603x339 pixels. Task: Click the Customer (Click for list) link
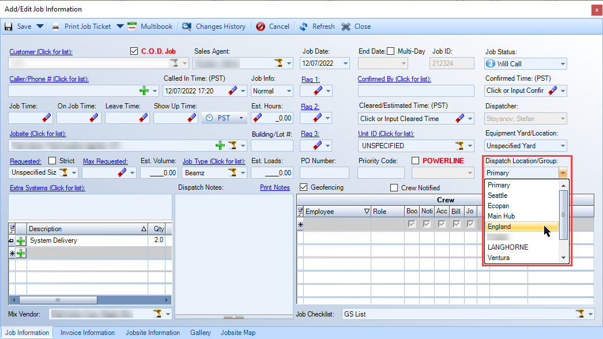pyautogui.click(x=41, y=52)
